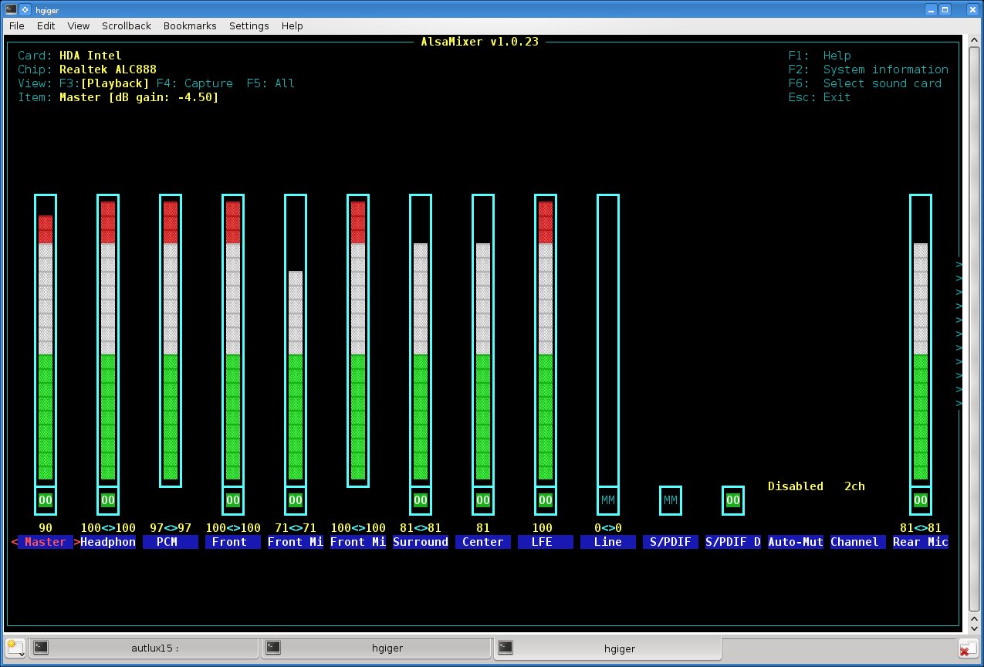This screenshot has height=667, width=984.
Task: Toggle mute box under Front Mic 71 channel
Action: click(x=296, y=500)
